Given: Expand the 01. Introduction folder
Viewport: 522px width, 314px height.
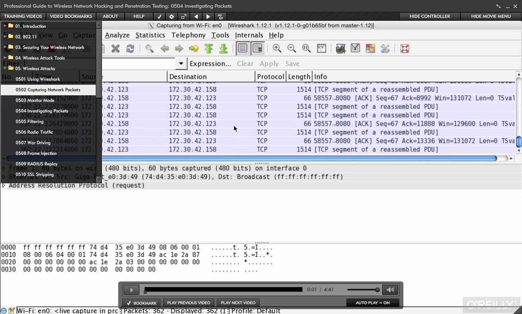Looking at the screenshot, I should 5,26.
